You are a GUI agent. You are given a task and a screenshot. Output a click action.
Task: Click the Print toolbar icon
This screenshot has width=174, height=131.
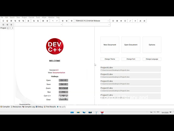[28, 21]
